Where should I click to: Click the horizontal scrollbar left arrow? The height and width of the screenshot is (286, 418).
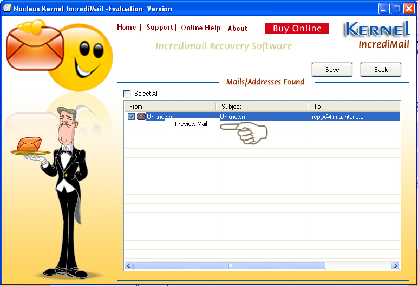point(129,265)
